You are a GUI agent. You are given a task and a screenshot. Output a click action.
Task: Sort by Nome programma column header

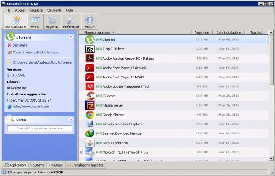[x=135, y=33]
